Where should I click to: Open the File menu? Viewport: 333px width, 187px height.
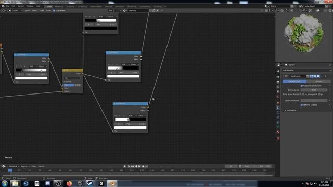click(x=8, y=6)
